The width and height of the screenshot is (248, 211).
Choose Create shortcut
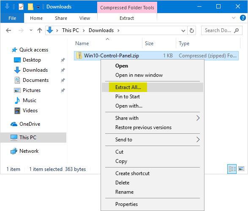153,173
